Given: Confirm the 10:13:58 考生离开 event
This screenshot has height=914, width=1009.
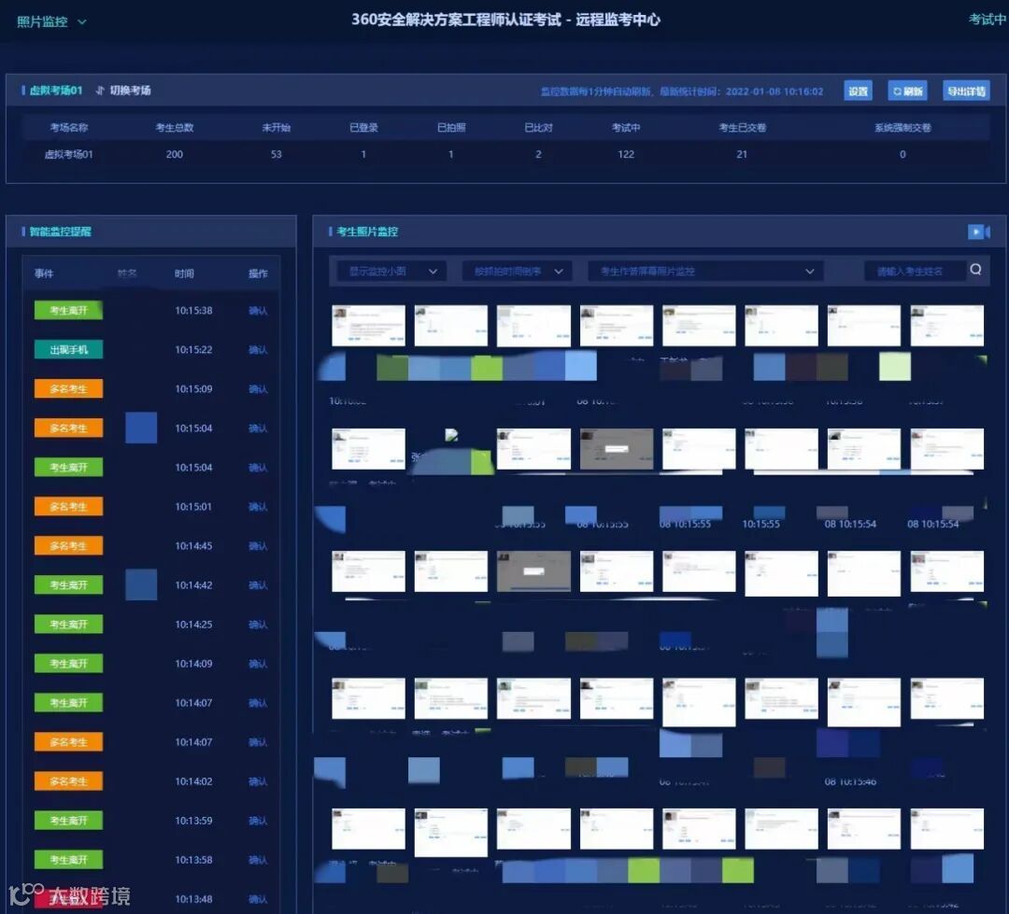Looking at the screenshot, I should point(258,860).
